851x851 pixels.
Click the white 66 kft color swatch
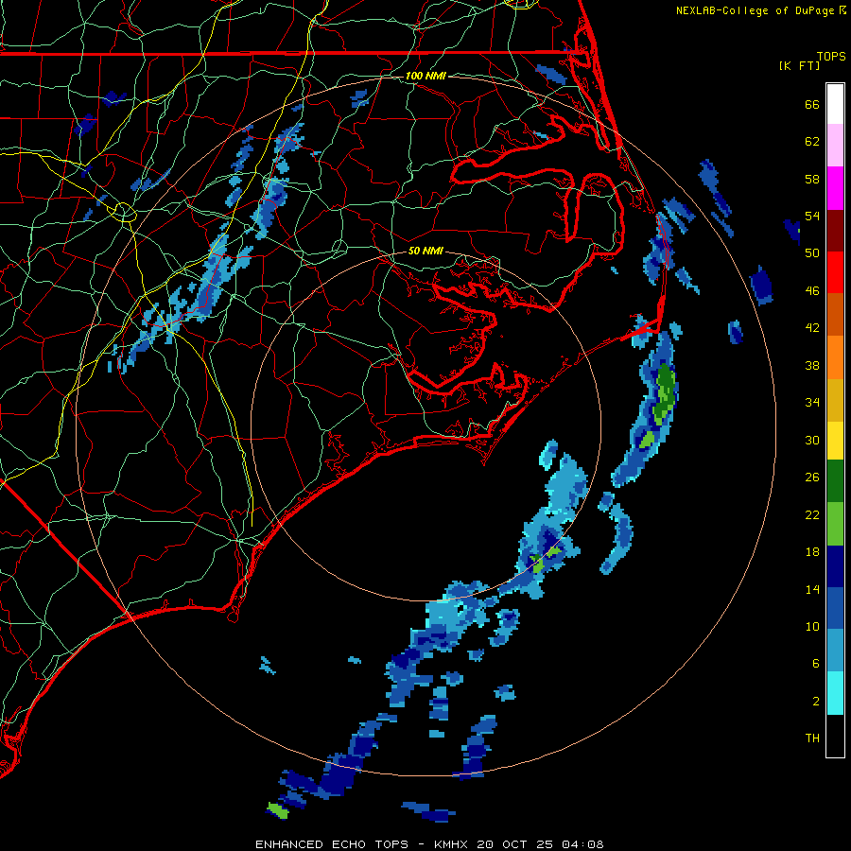(835, 104)
